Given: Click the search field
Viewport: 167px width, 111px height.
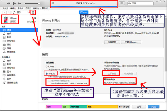Looking at the screenshot, I should tap(141, 3).
